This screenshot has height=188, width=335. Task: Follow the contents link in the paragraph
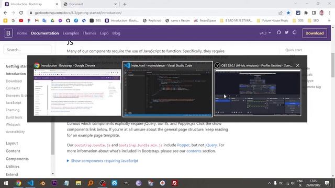click(x=194, y=151)
